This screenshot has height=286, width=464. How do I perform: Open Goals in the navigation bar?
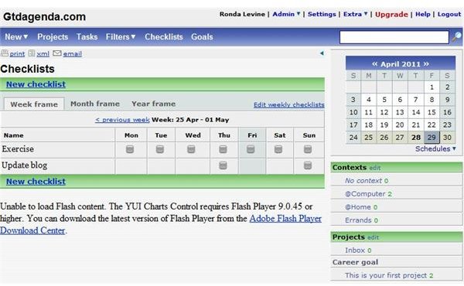click(x=202, y=36)
